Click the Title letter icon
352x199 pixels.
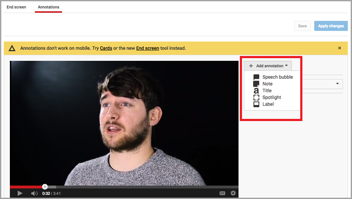(x=256, y=91)
